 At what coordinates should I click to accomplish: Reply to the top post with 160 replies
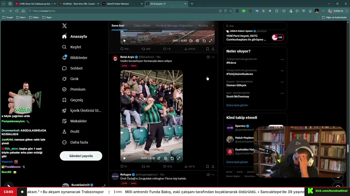pyautogui.click(x=122, y=49)
